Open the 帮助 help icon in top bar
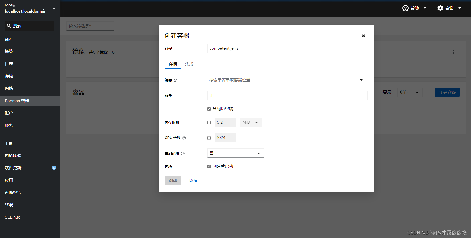This screenshot has height=238, width=471. [405, 8]
